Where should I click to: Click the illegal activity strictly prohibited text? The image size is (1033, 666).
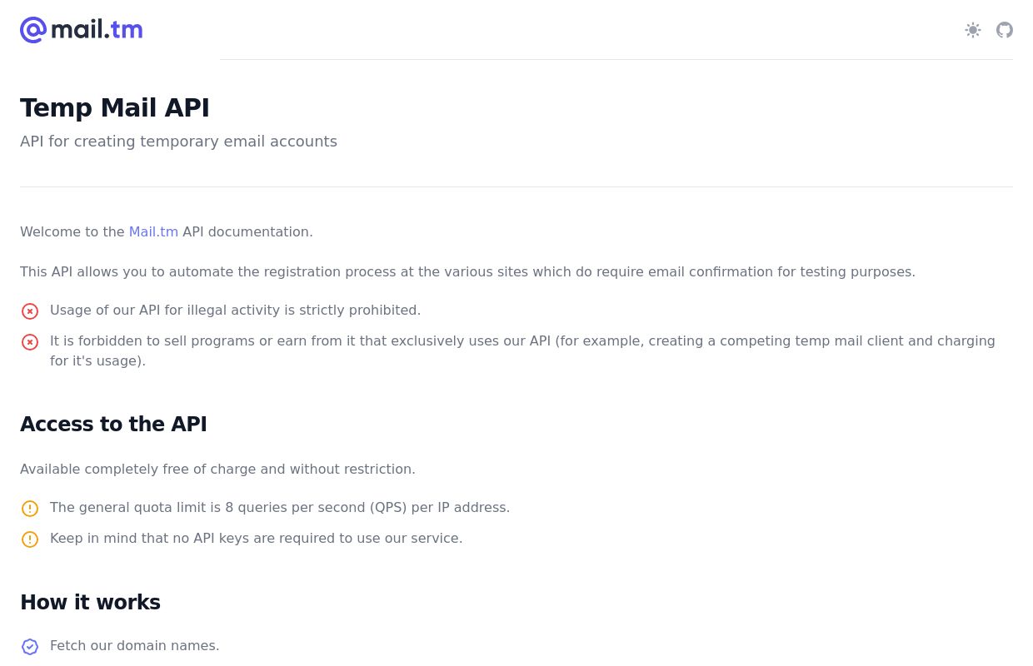(236, 311)
